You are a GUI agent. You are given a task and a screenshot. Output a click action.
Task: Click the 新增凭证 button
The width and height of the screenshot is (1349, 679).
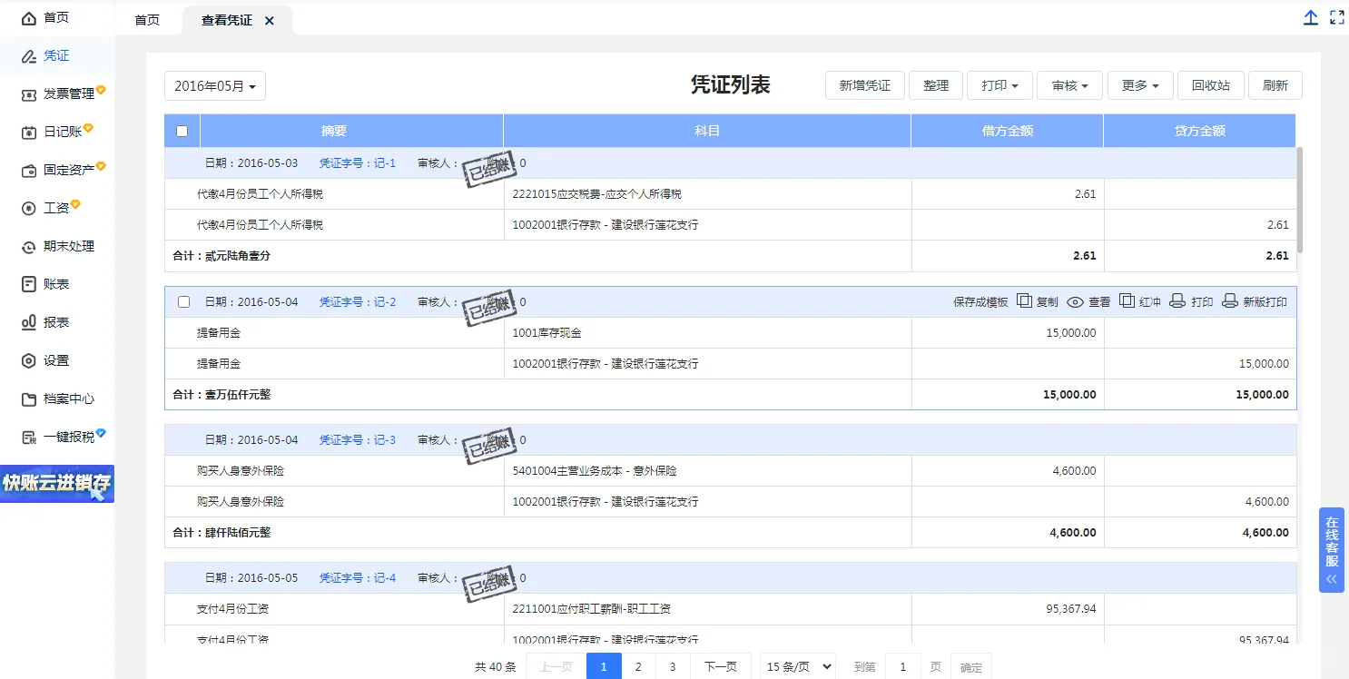[865, 85]
